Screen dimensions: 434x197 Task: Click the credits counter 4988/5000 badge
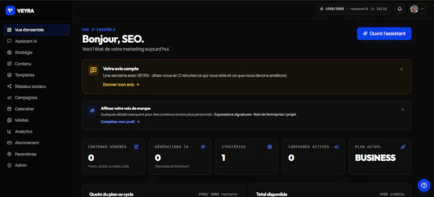(353, 9)
